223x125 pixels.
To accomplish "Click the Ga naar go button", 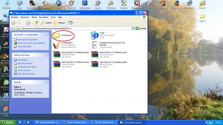I will (141, 28).
